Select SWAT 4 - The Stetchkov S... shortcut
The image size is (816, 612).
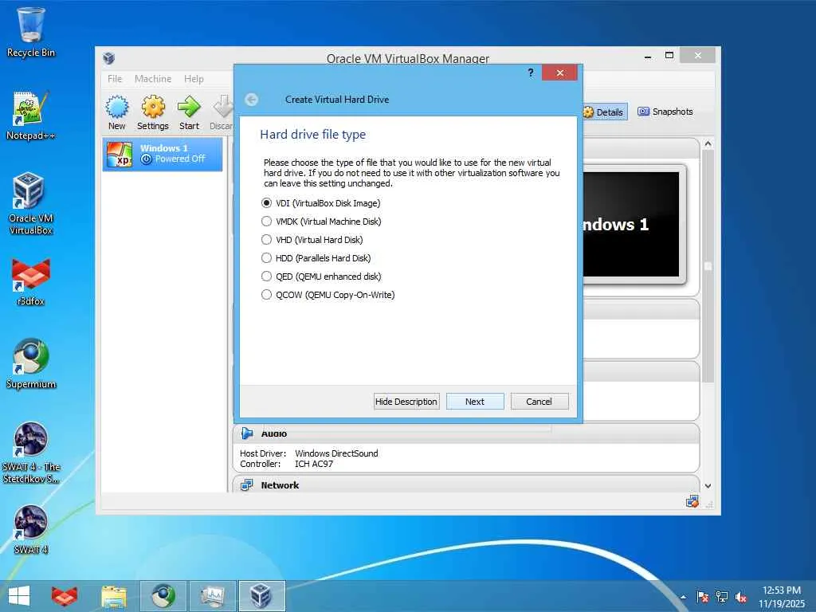pyautogui.click(x=31, y=453)
